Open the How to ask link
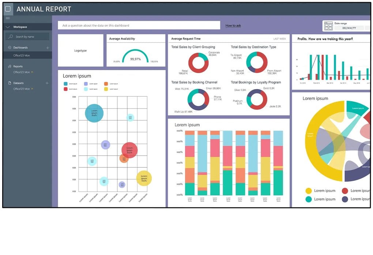Viewport: 373px width, 255px height. 233,26
